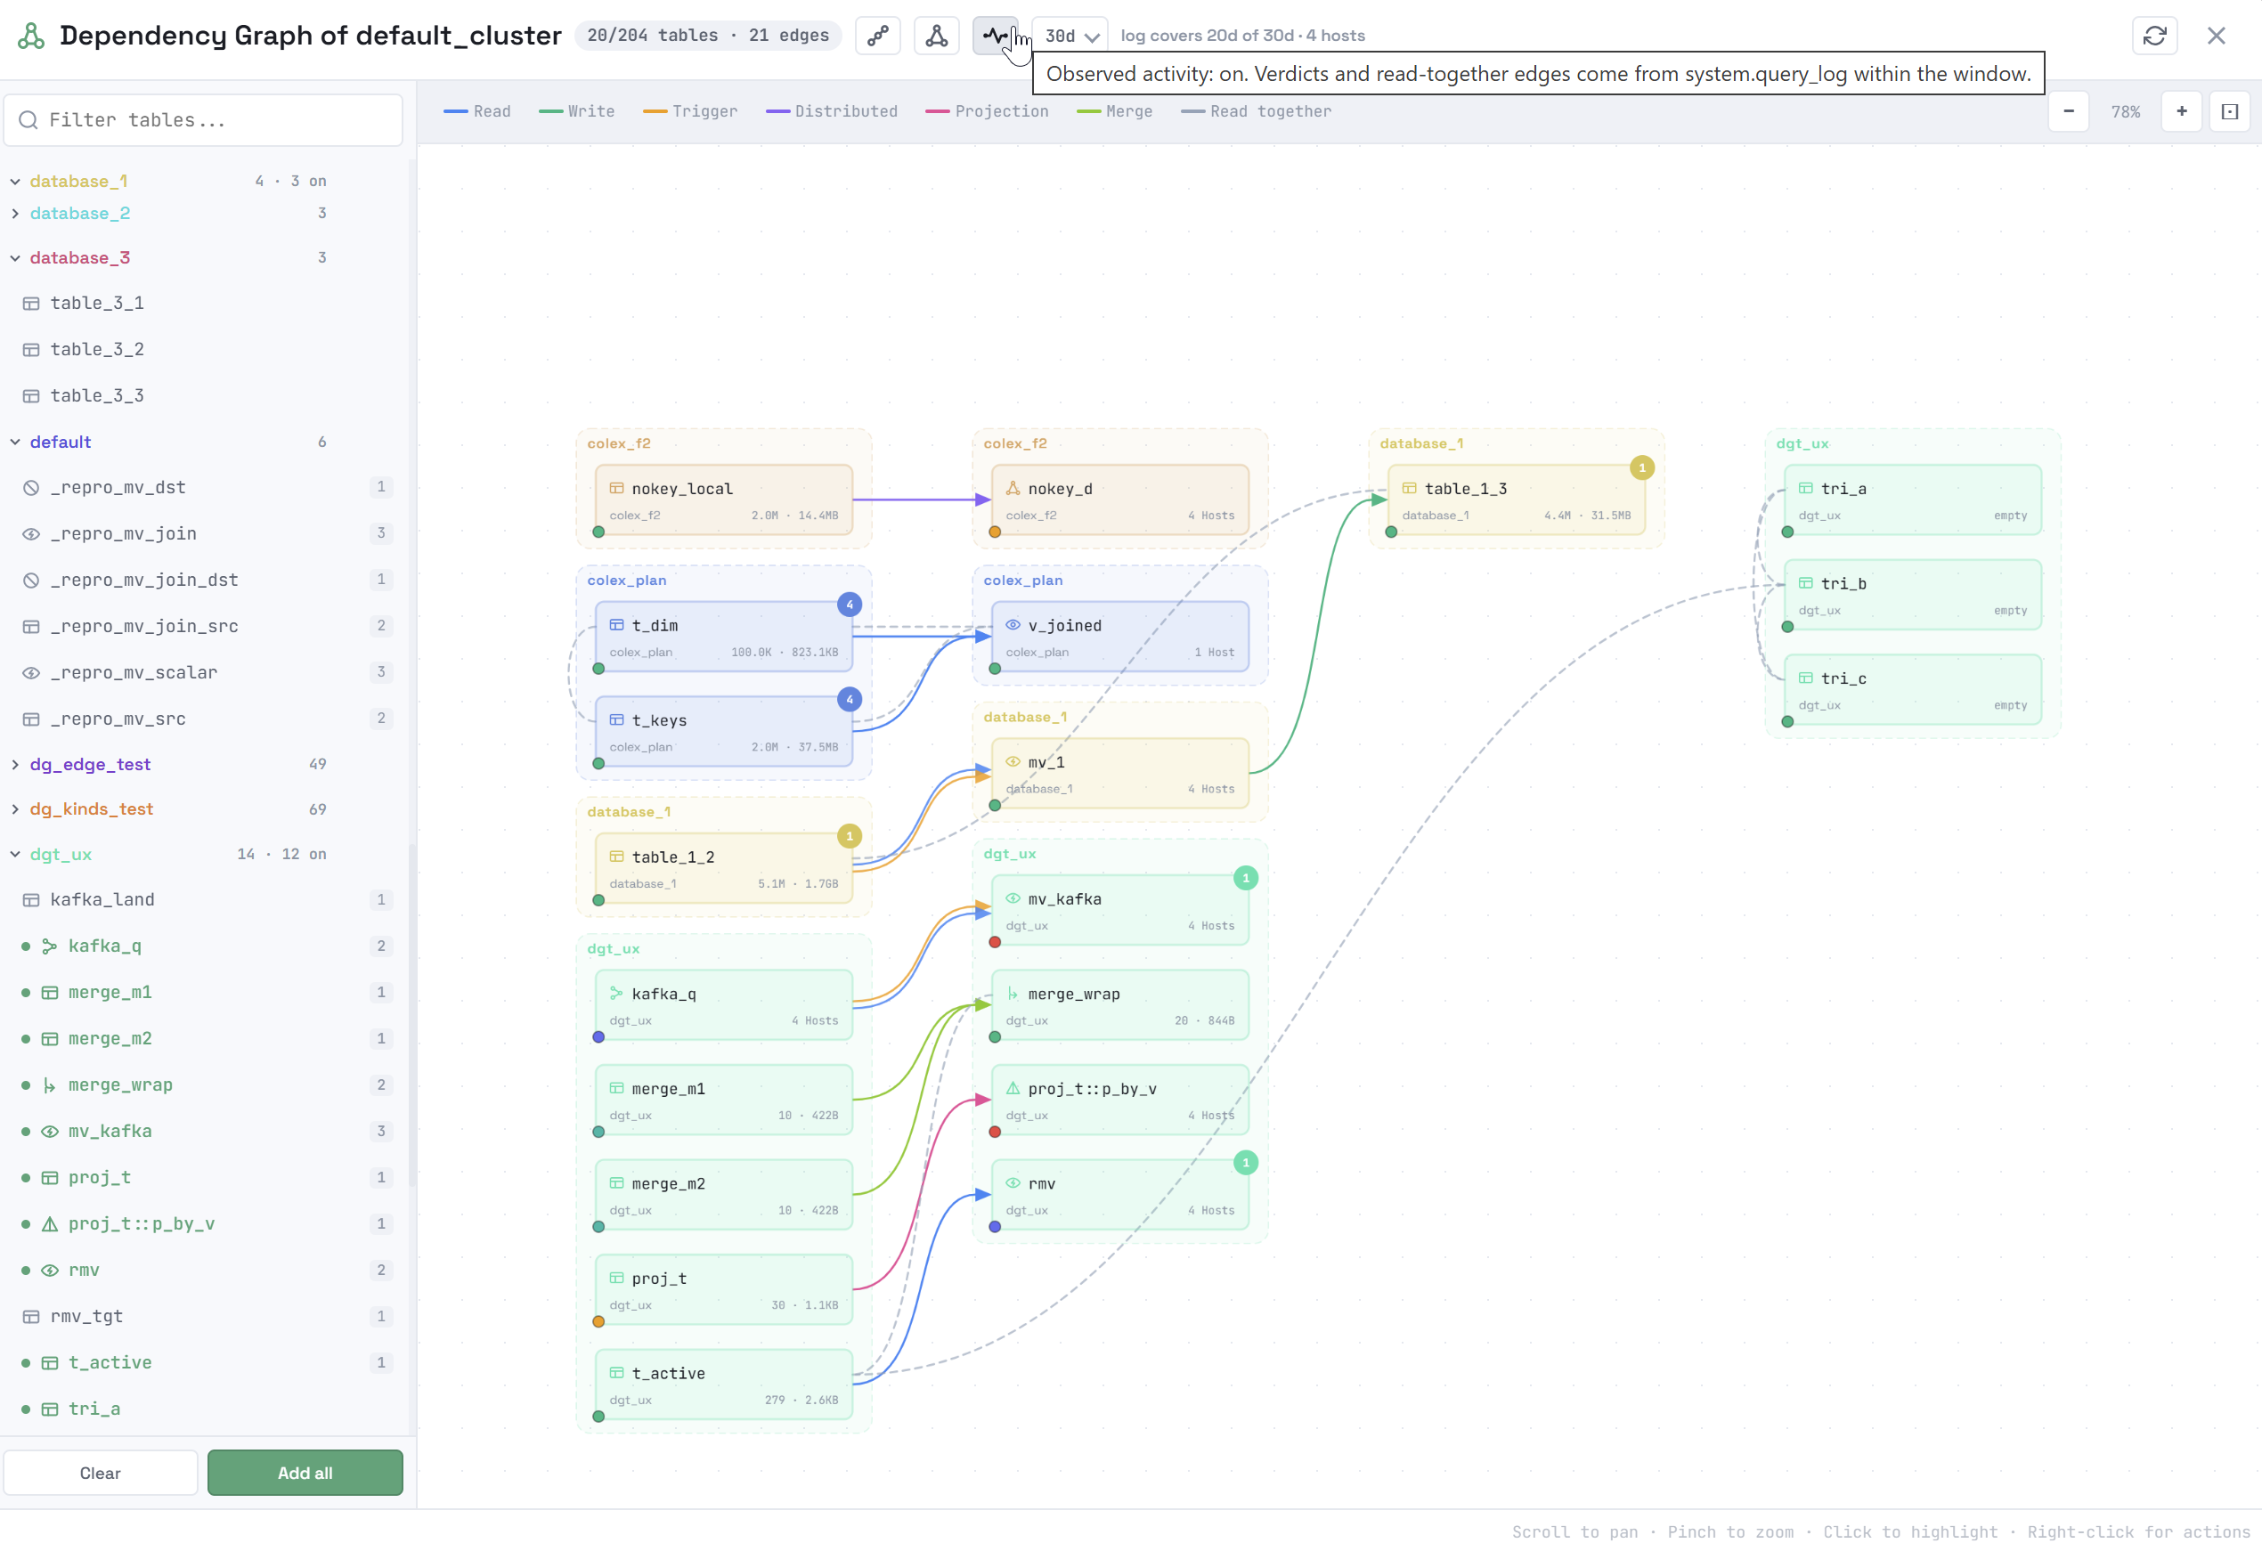
Task: Collapse the database_1 group
Action: 15,181
